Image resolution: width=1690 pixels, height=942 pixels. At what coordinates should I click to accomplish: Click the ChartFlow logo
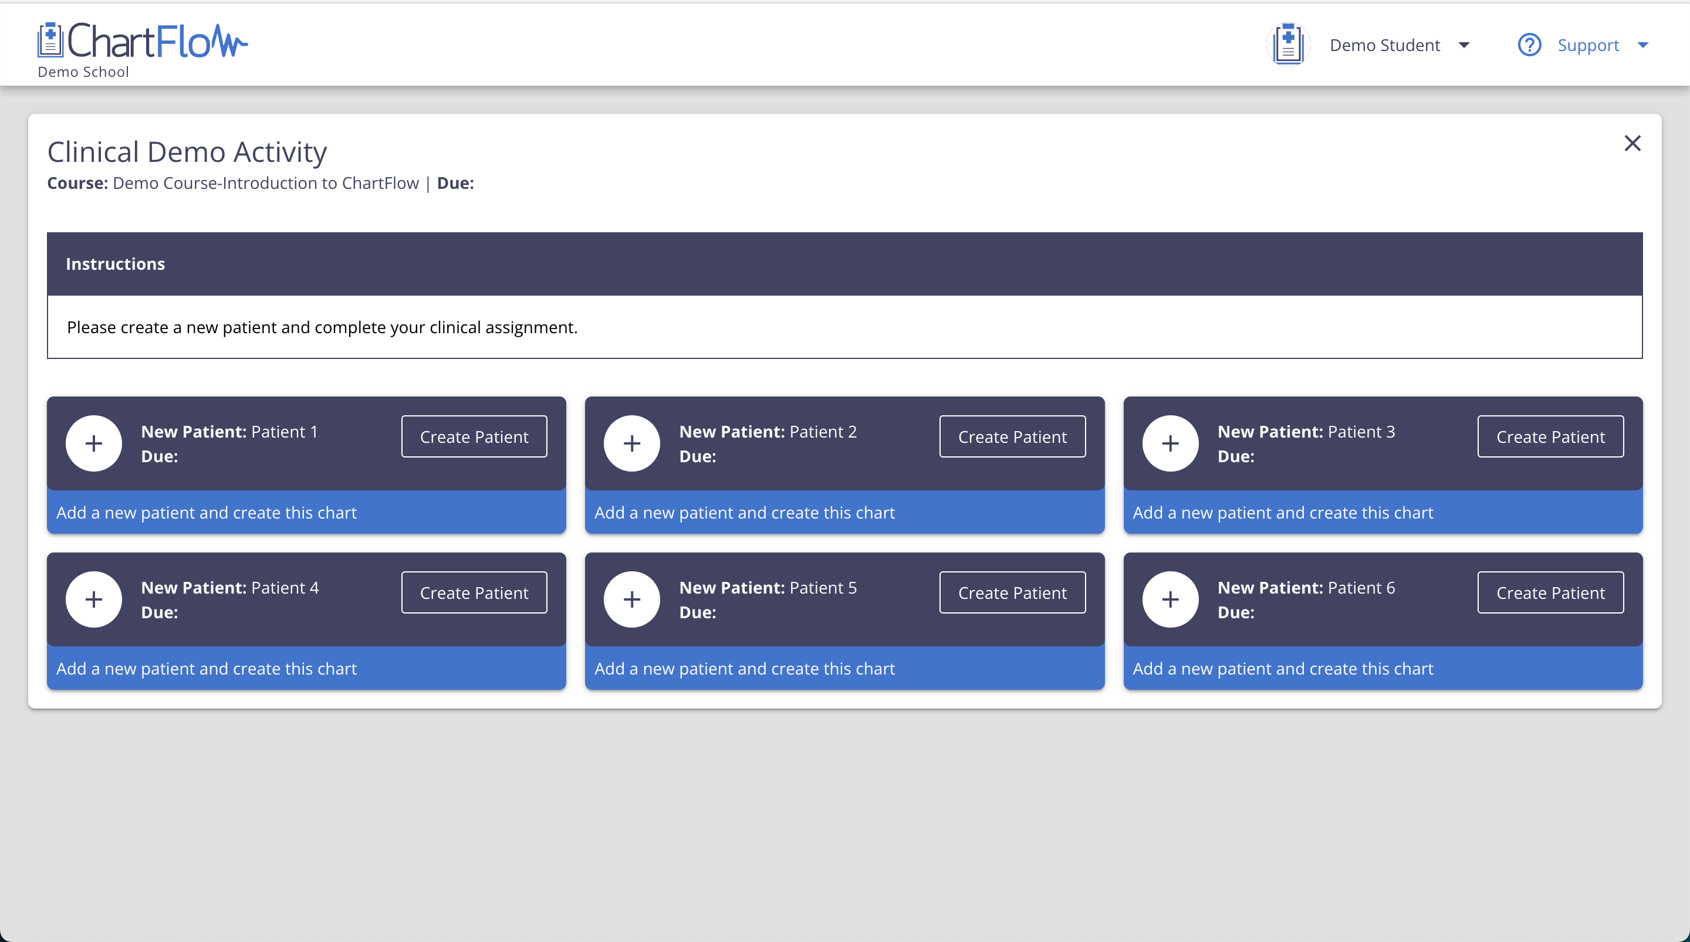[143, 42]
